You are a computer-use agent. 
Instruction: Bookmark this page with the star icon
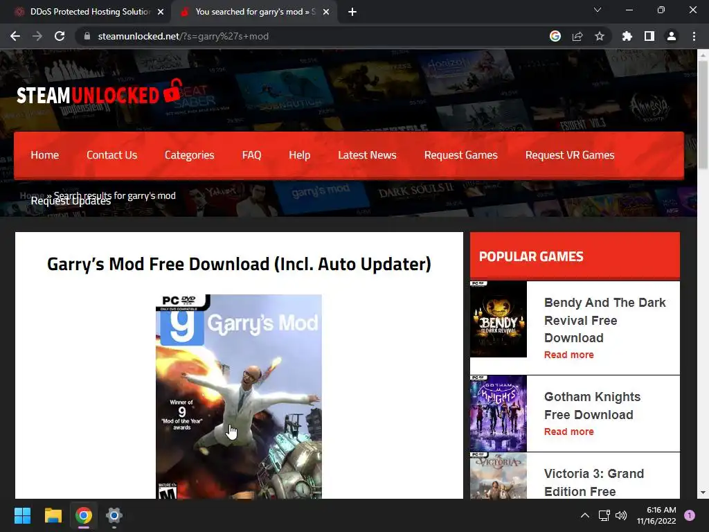(x=600, y=36)
